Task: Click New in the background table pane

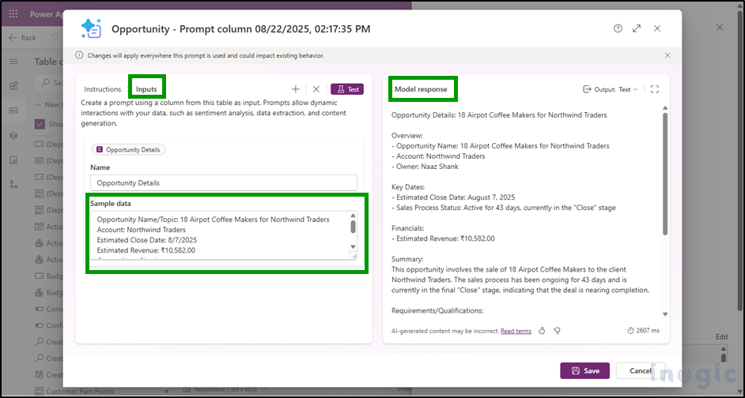Action: point(47,104)
